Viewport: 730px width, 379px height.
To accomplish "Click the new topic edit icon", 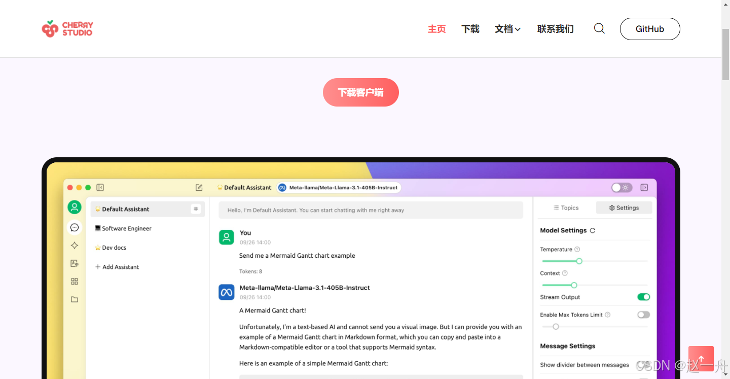I will [199, 188].
